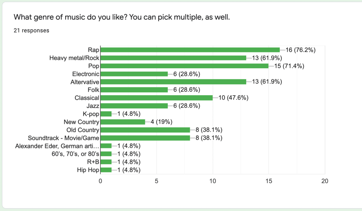
Task: Click the Old Country bar
Action: 145,130
